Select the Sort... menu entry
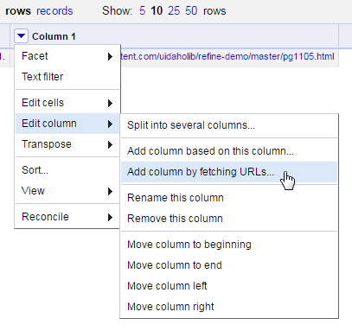Viewport: 352px width, 331px height. (x=67, y=170)
